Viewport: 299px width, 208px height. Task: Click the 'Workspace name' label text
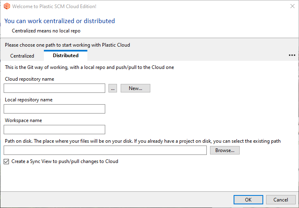(x=23, y=120)
